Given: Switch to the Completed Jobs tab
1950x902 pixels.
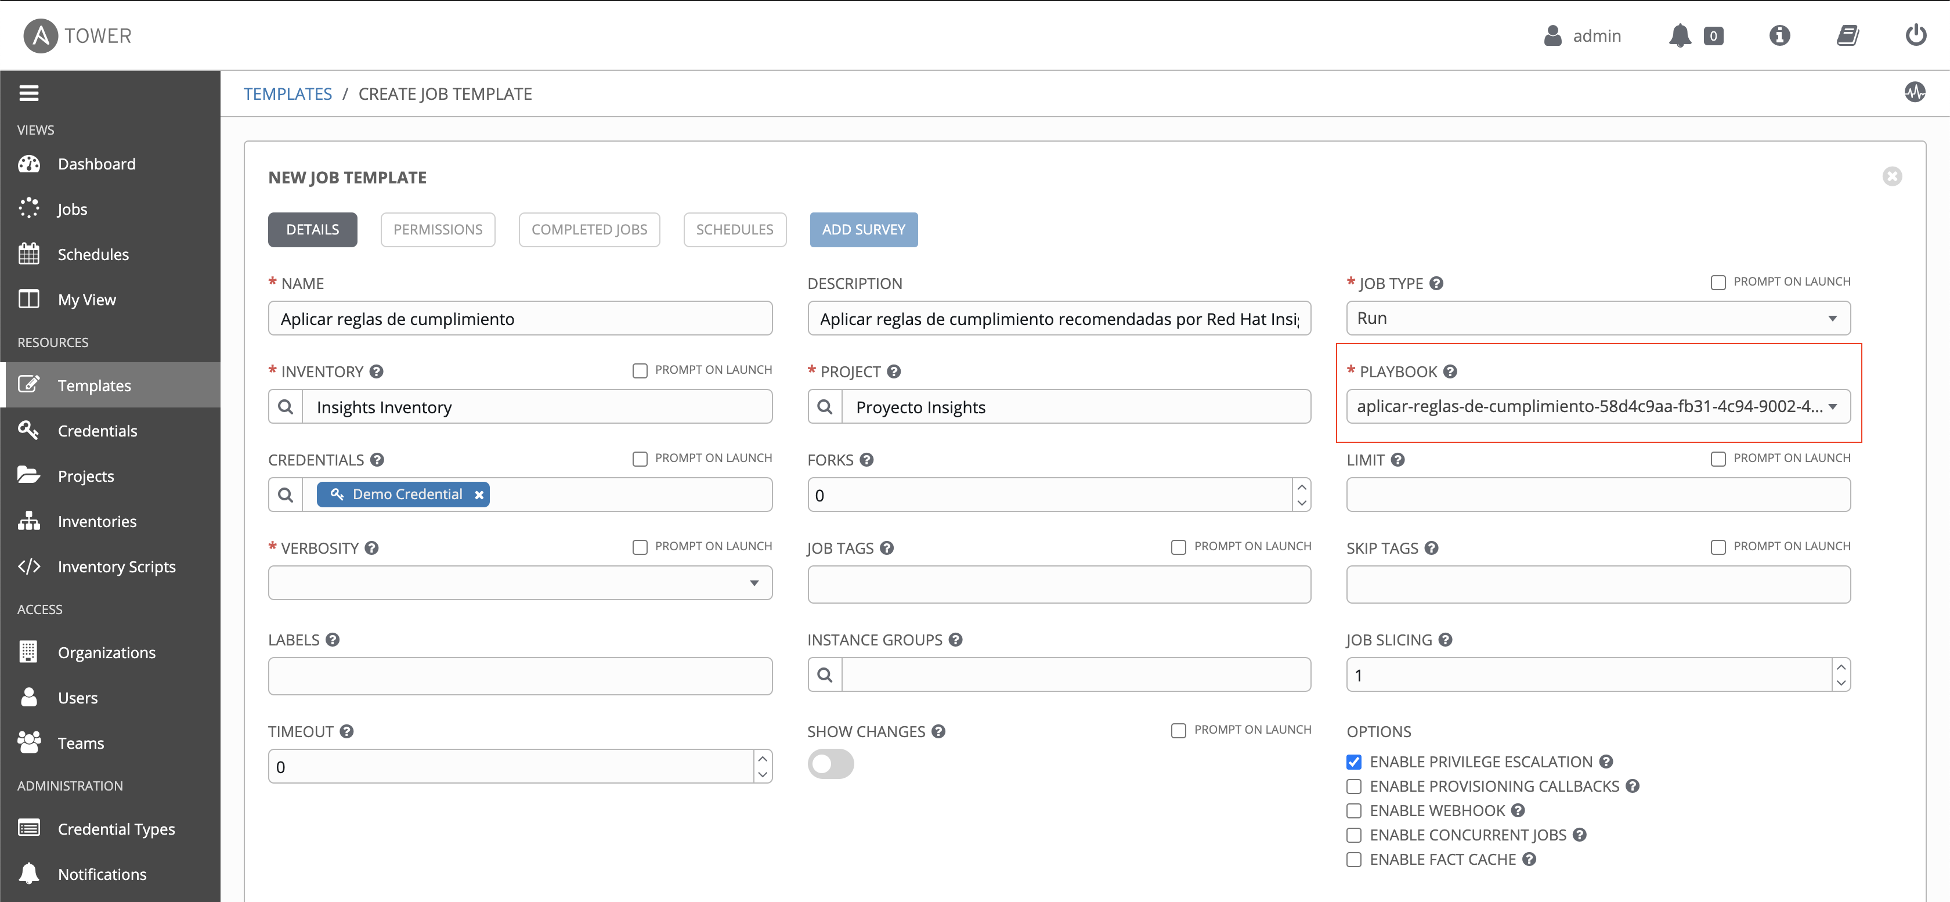Looking at the screenshot, I should [x=589, y=229].
